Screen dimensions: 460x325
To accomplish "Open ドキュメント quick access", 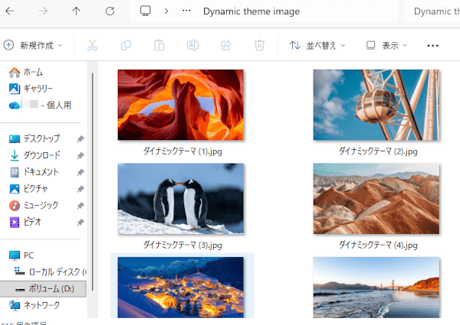I will pyautogui.click(x=34, y=172).
